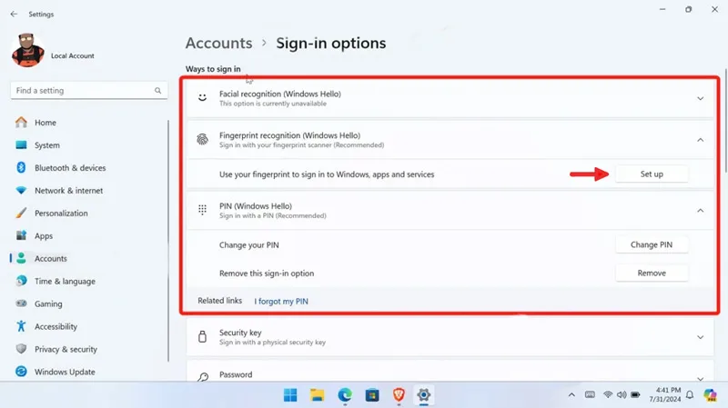Click Remove to delete PIN sign-in
The width and height of the screenshot is (728, 408).
tap(652, 273)
